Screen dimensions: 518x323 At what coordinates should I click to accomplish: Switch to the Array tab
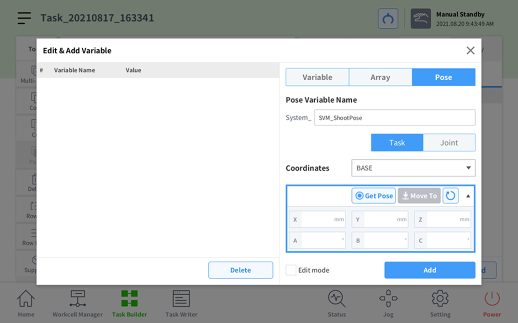[x=380, y=77]
